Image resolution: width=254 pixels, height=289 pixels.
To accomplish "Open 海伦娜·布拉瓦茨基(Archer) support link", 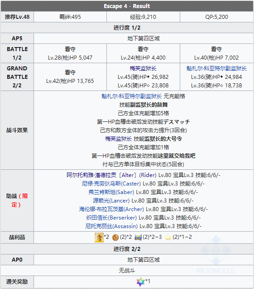I will coord(111,209).
